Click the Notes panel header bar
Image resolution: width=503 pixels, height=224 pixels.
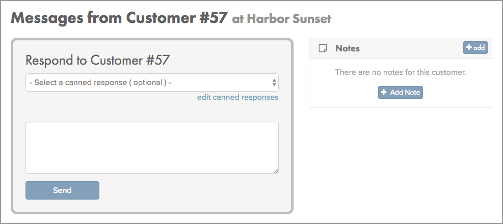click(x=401, y=48)
